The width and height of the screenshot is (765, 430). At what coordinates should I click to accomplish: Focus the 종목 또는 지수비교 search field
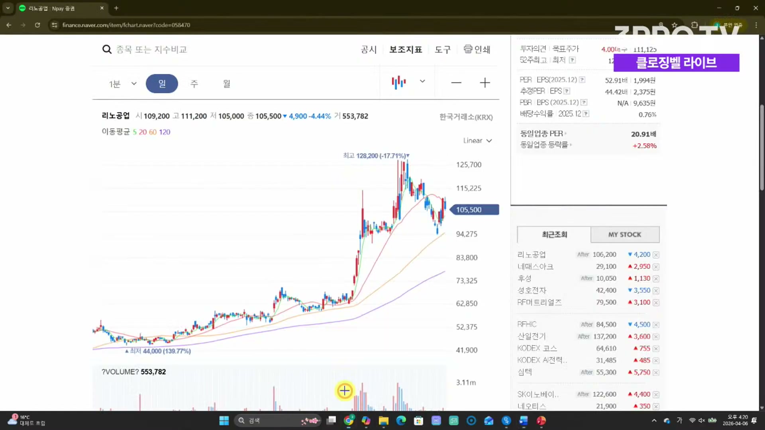click(151, 49)
